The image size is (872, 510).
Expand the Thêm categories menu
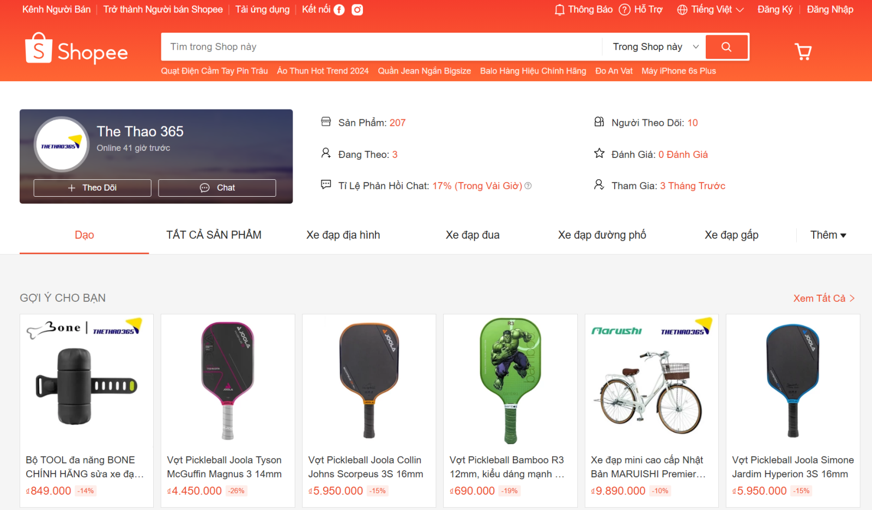[x=828, y=235]
